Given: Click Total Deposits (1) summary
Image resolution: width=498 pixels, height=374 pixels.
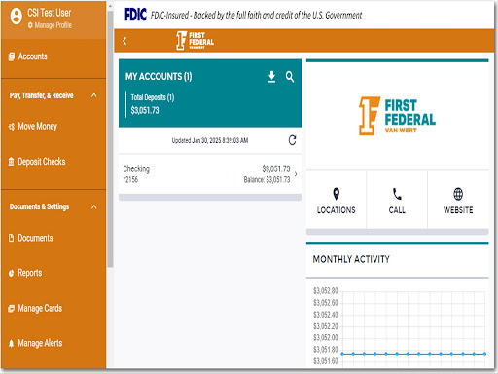Looking at the screenshot, I should [x=153, y=104].
